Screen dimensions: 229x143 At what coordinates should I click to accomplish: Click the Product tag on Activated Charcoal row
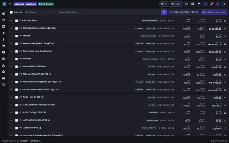coord(139,28)
